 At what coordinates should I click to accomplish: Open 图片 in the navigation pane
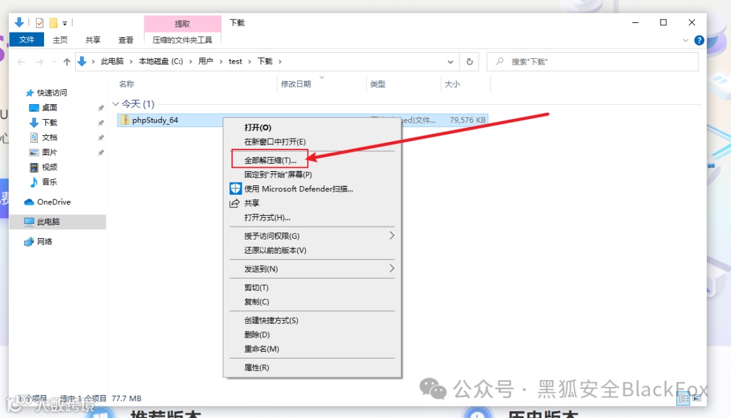tap(49, 152)
